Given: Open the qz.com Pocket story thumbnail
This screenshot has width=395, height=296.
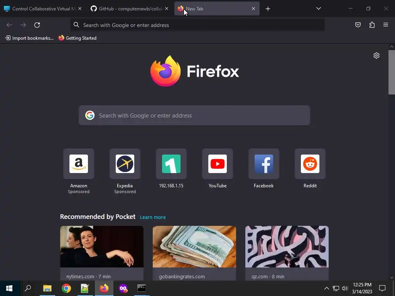Looking at the screenshot, I should point(287,247).
